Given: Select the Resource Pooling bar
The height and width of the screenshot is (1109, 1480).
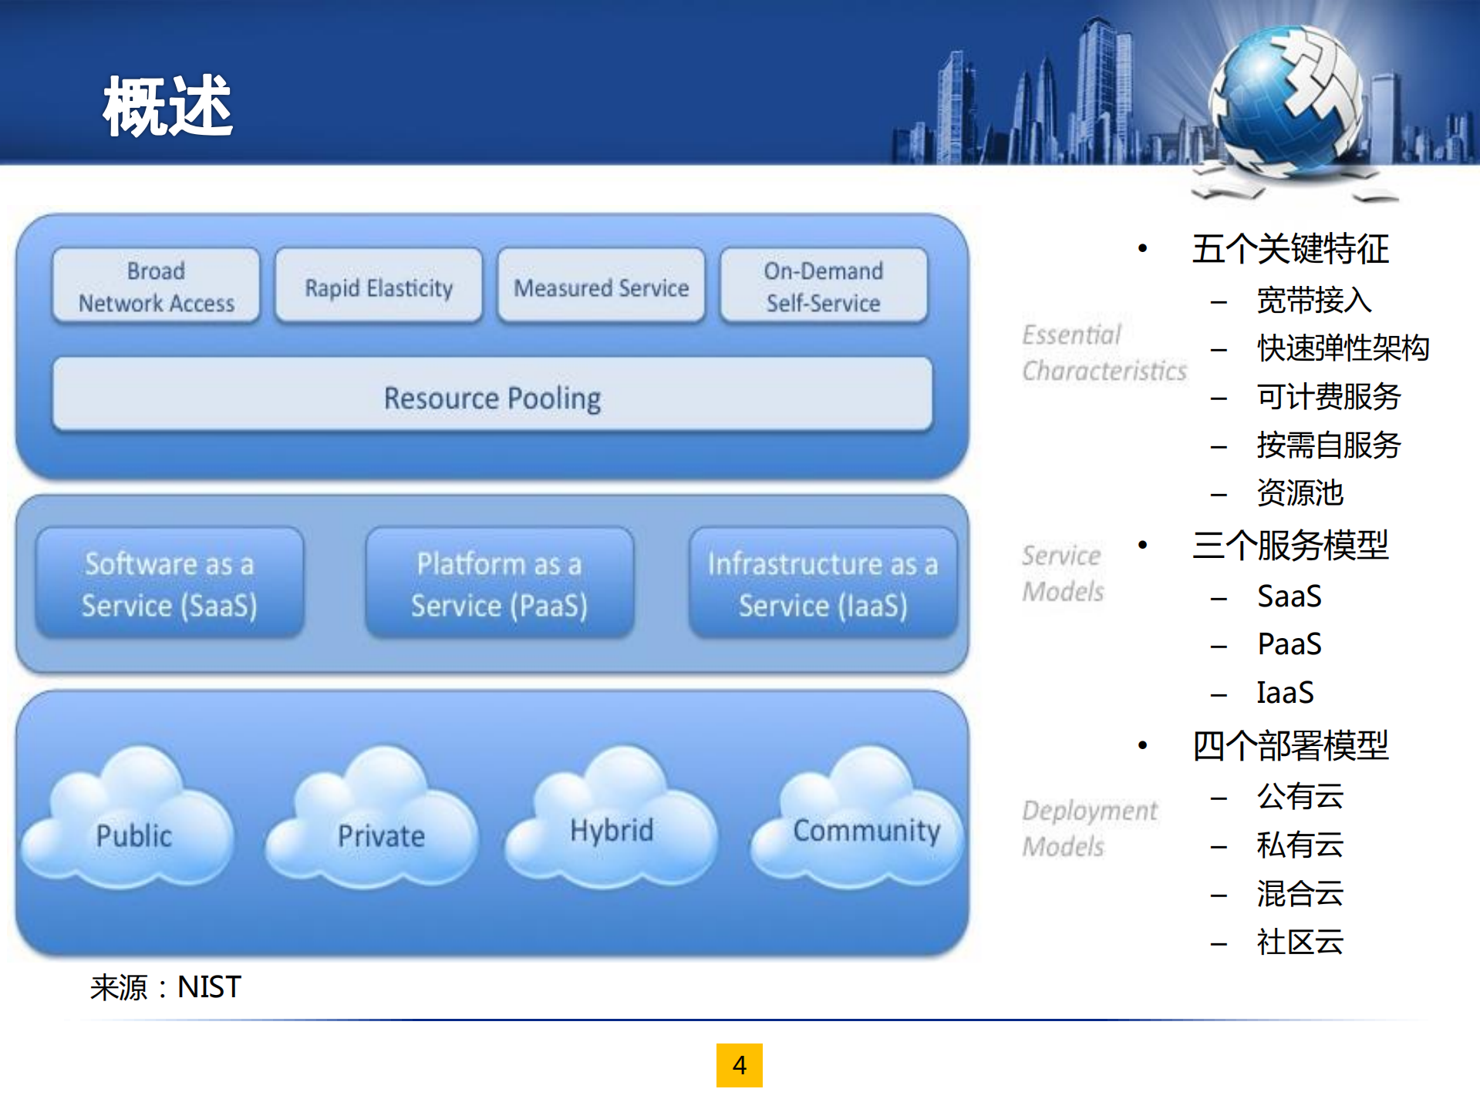Looking at the screenshot, I should (492, 398).
